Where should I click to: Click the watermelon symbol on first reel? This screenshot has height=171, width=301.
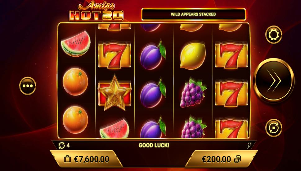click(x=76, y=44)
